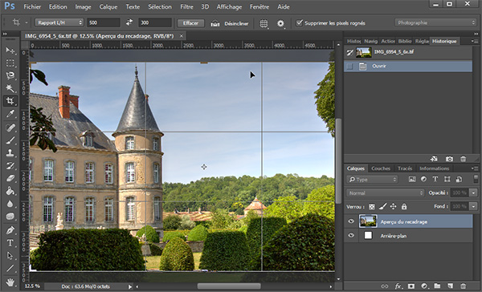Image resolution: width=482 pixels, height=292 pixels.
Task: Open the Calque menu
Action: pyautogui.click(x=108, y=6)
